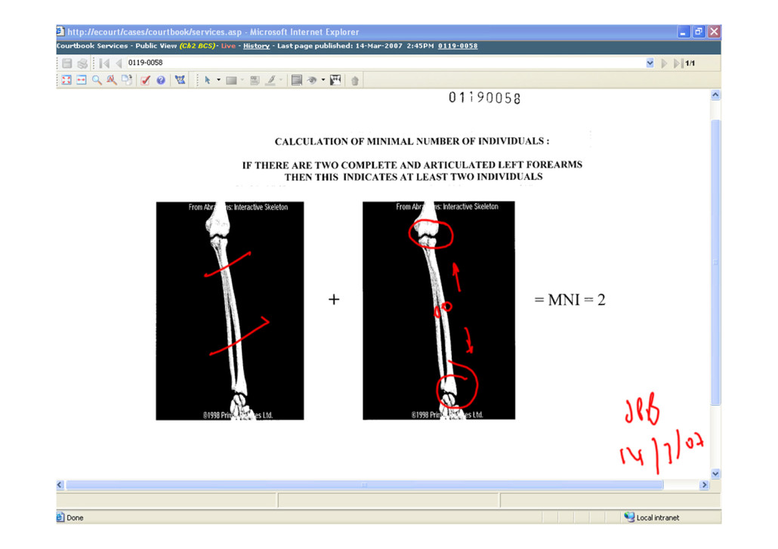Toggle the eye visibility icon for annotations
The width and height of the screenshot is (778, 549).
[x=312, y=80]
